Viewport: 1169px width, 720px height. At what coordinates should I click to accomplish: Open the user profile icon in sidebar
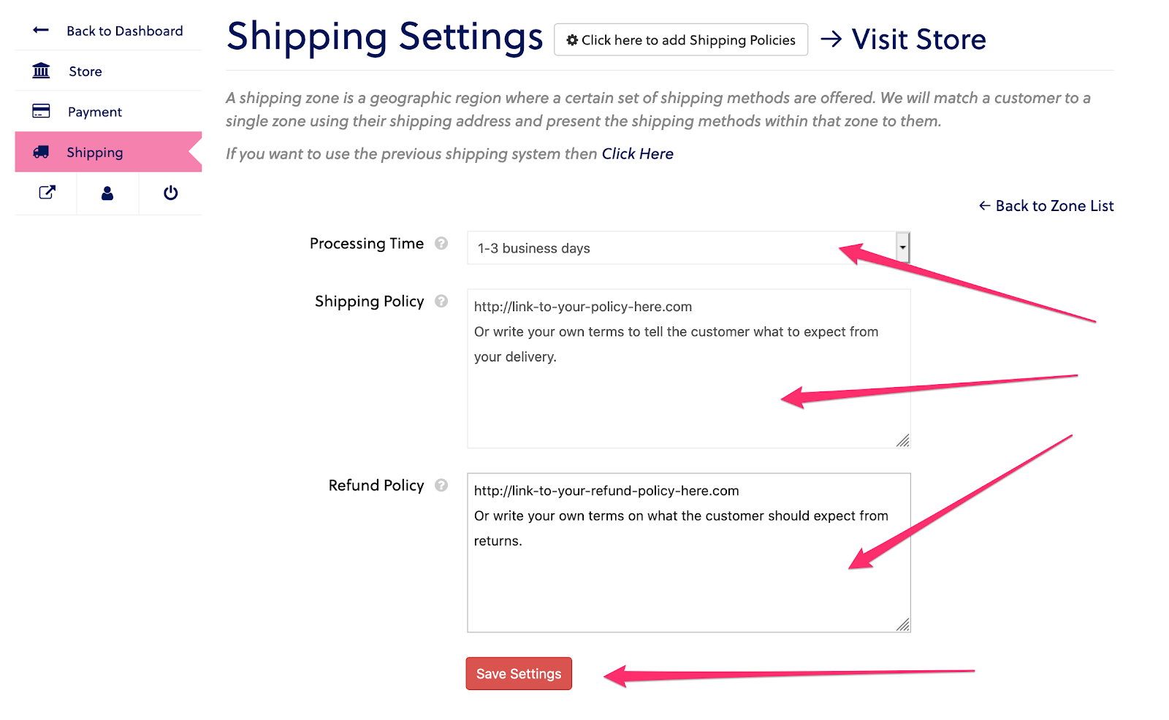107,193
